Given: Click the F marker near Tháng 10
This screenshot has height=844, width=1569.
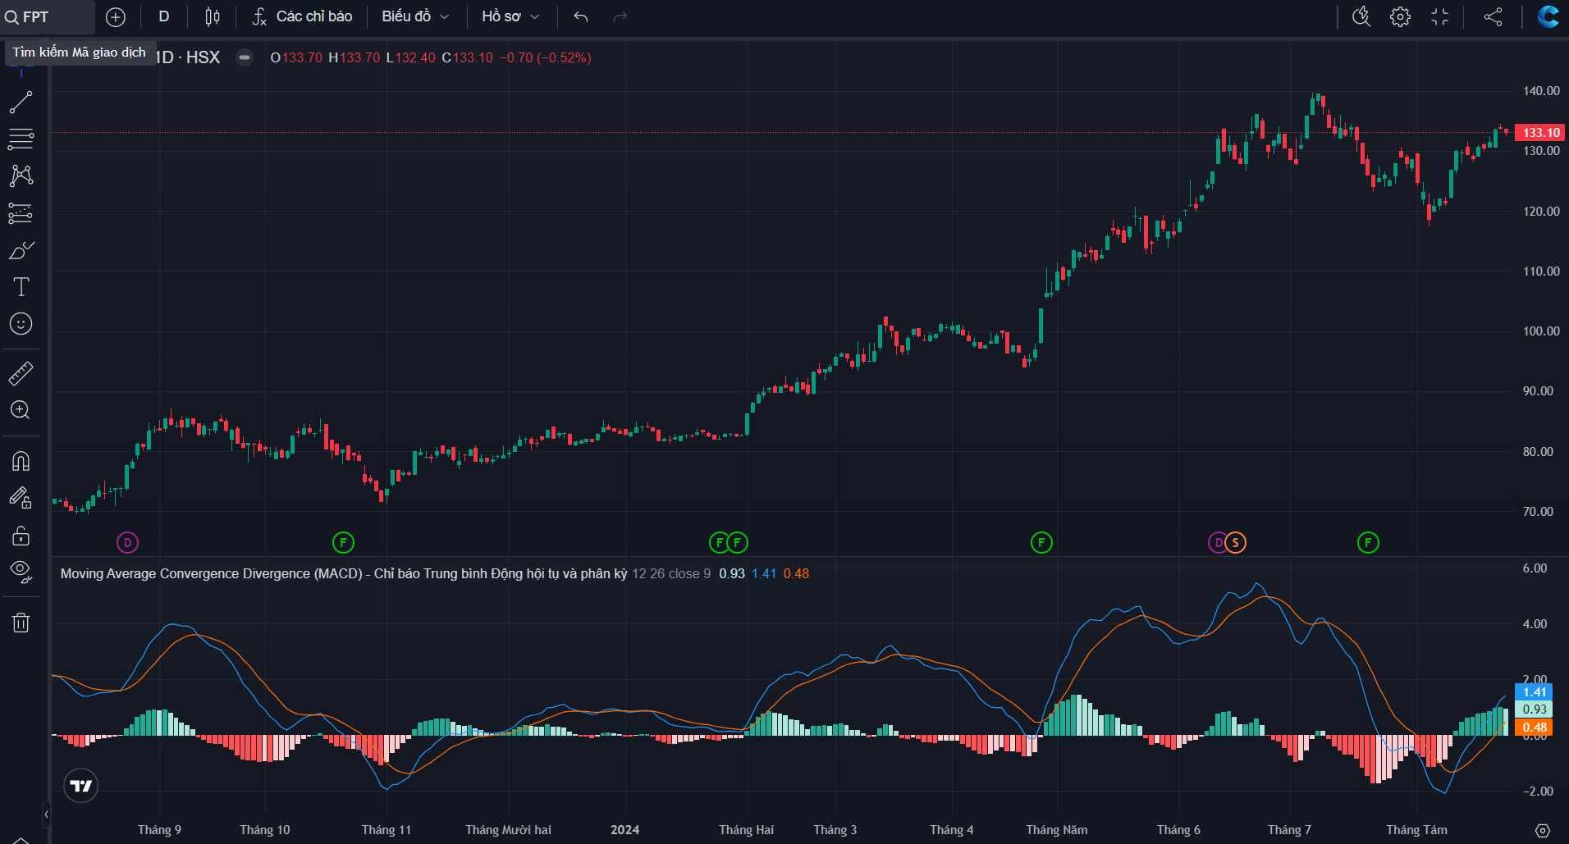Looking at the screenshot, I should coord(343,542).
